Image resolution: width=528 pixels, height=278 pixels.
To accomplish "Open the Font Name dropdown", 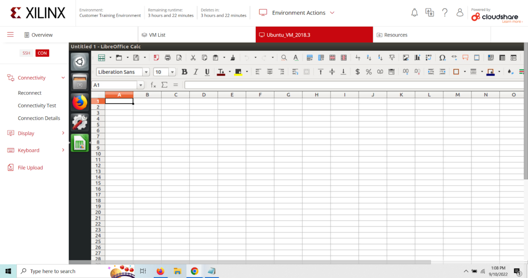I will tap(146, 72).
